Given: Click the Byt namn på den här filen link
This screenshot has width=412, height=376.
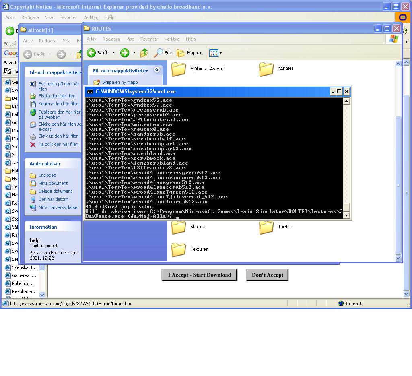Looking at the screenshot, I should [59, 87].
